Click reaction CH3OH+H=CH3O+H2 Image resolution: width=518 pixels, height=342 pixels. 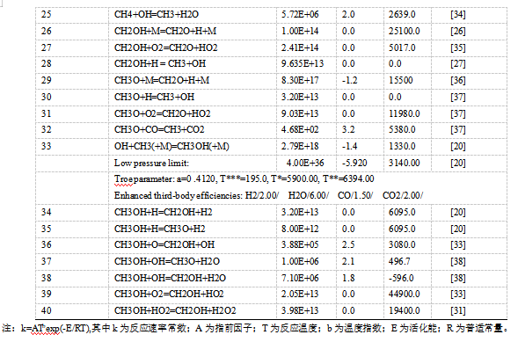coord(159,229)
